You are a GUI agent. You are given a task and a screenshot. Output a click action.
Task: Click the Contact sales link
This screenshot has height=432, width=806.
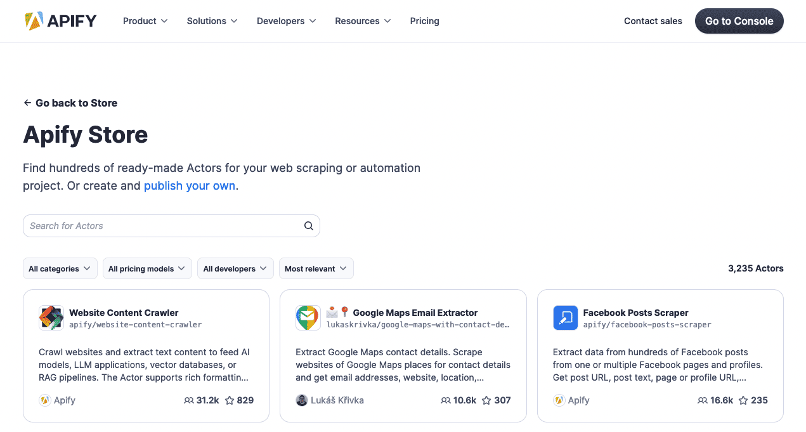click(x=653, y=21)
